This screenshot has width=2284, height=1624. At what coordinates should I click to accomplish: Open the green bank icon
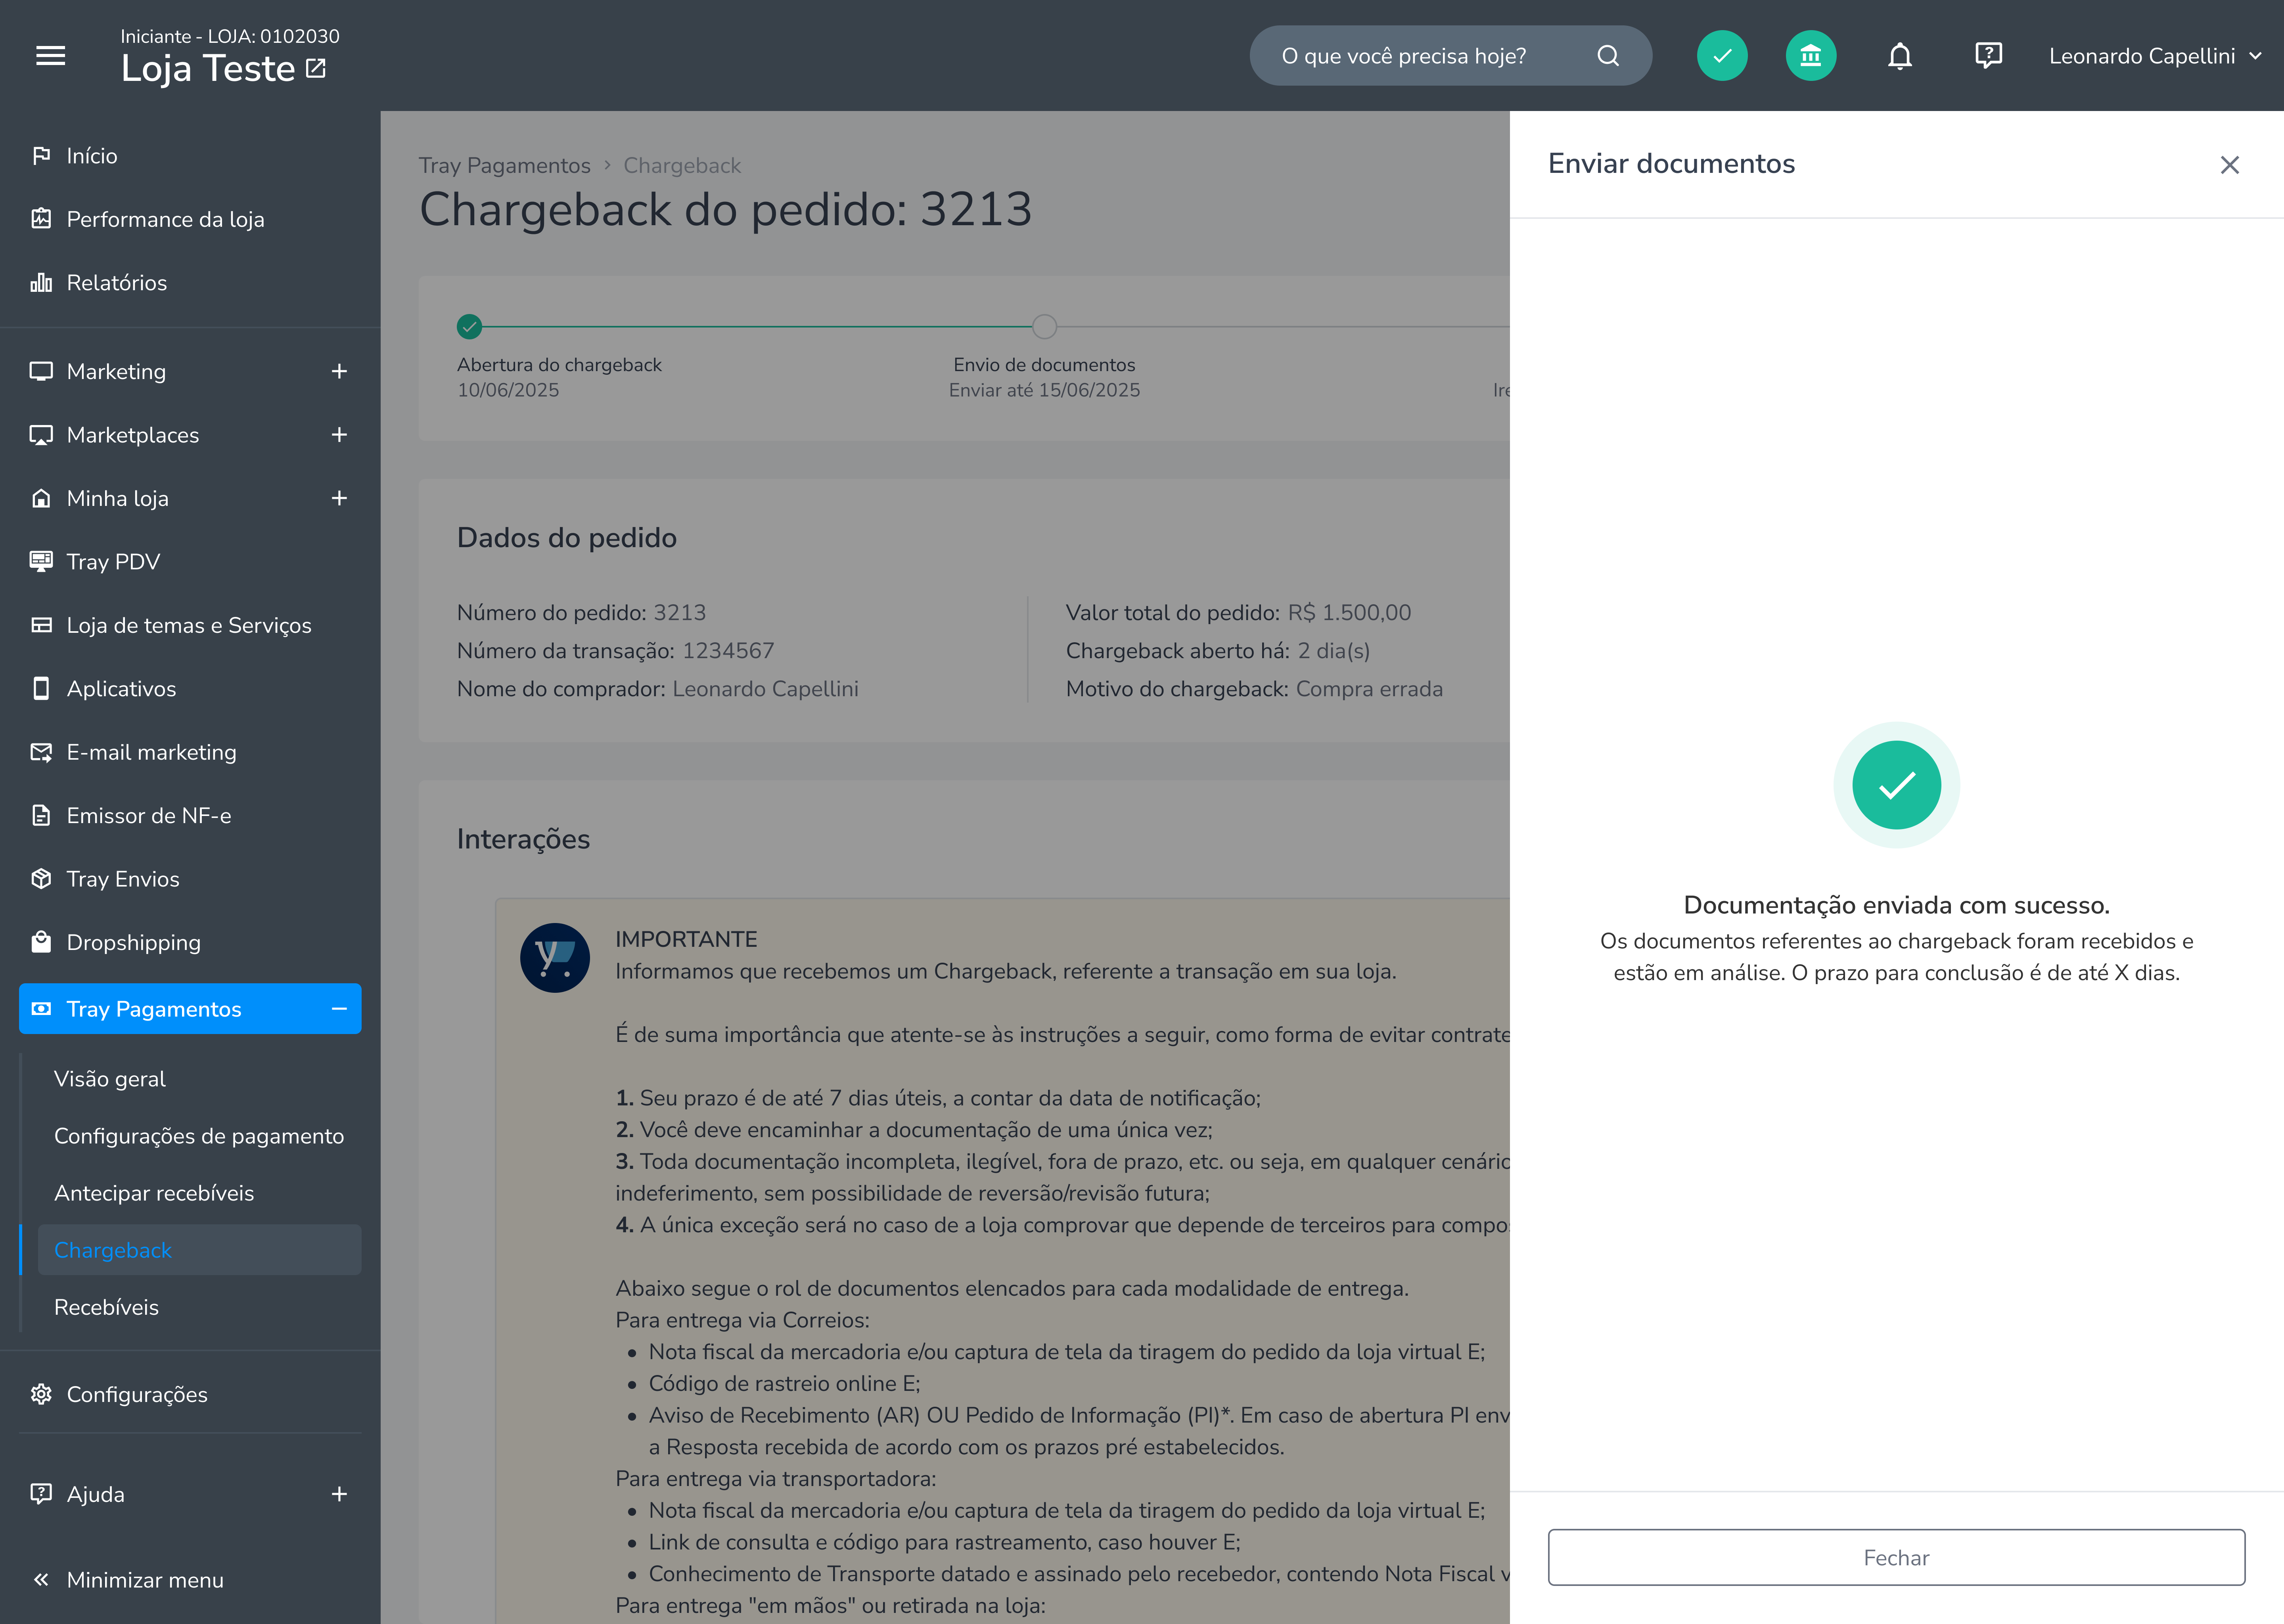click(1811, 56)
